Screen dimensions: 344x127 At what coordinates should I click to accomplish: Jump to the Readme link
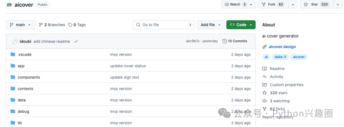pos(277,69)
